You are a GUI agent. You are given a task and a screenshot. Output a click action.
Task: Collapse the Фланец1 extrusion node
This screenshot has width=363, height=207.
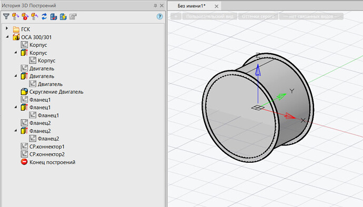[16, 107]
